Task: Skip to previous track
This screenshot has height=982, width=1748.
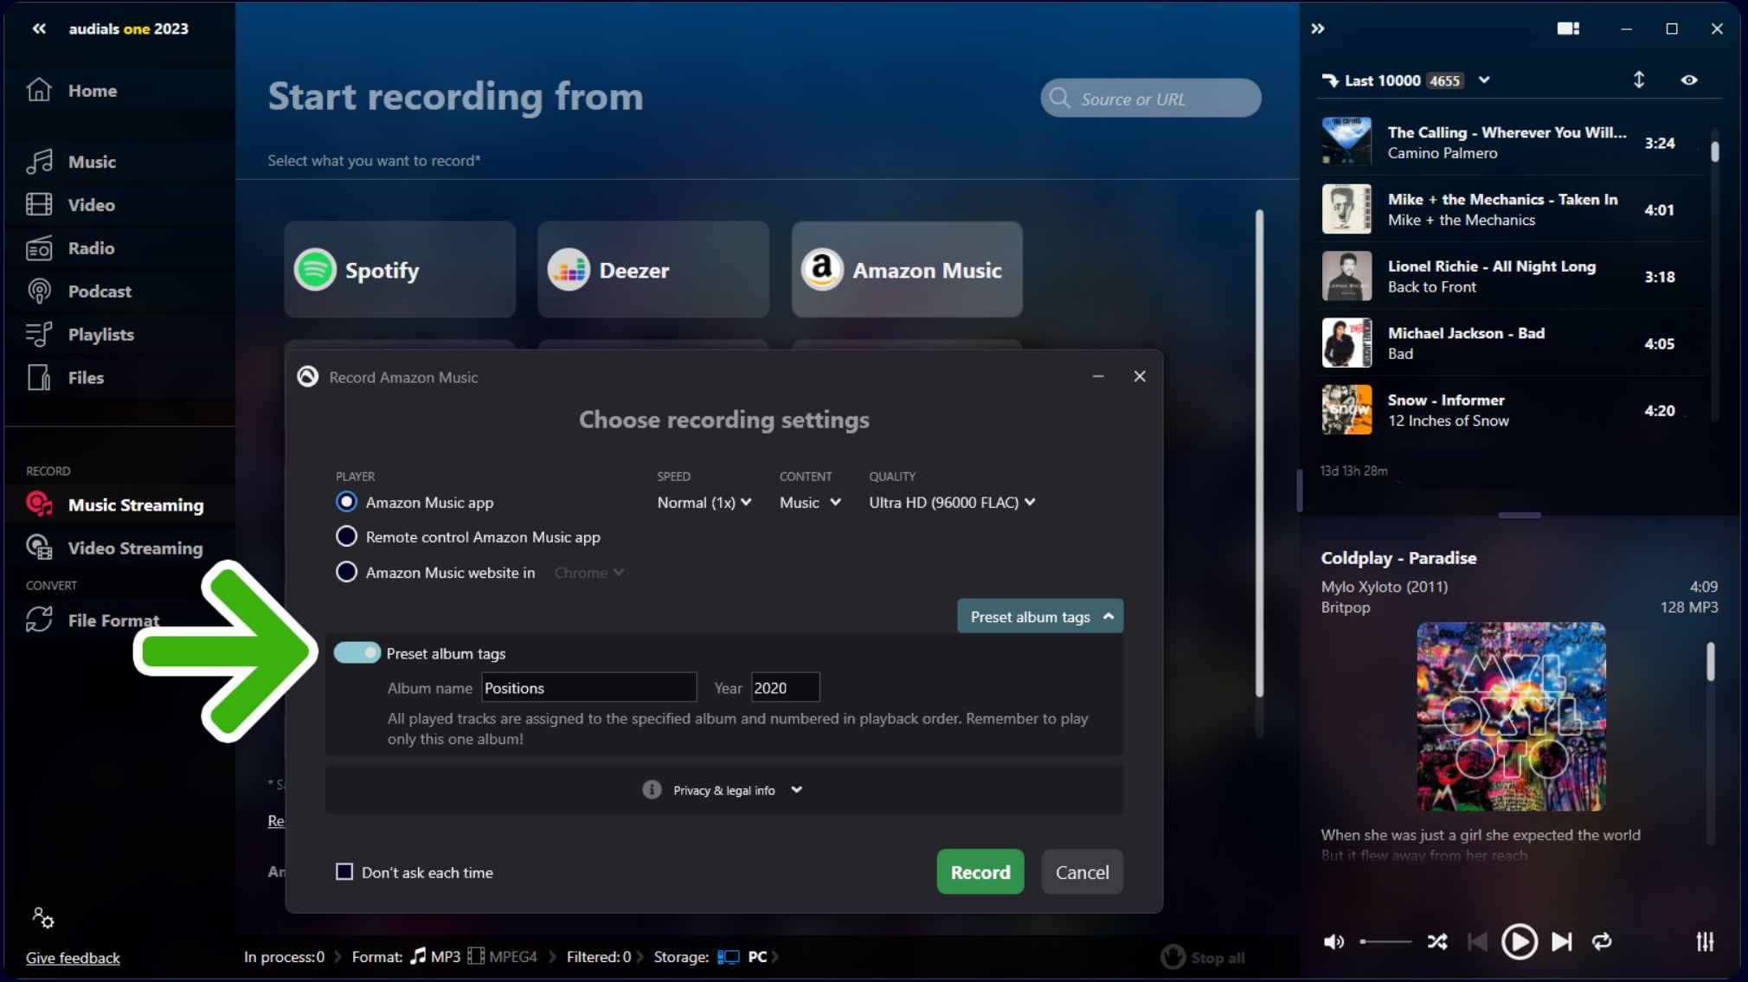Action: (x=1478, y=941)
